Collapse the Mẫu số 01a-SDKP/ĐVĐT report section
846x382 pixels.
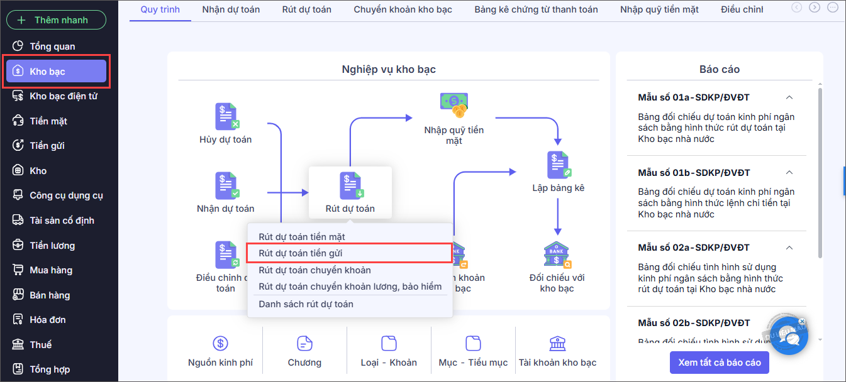(789, 97)
